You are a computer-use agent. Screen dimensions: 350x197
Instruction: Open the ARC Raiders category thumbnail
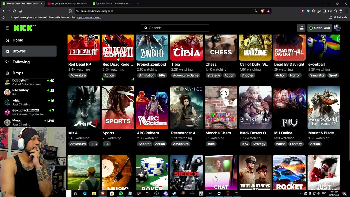click(152, 108)
